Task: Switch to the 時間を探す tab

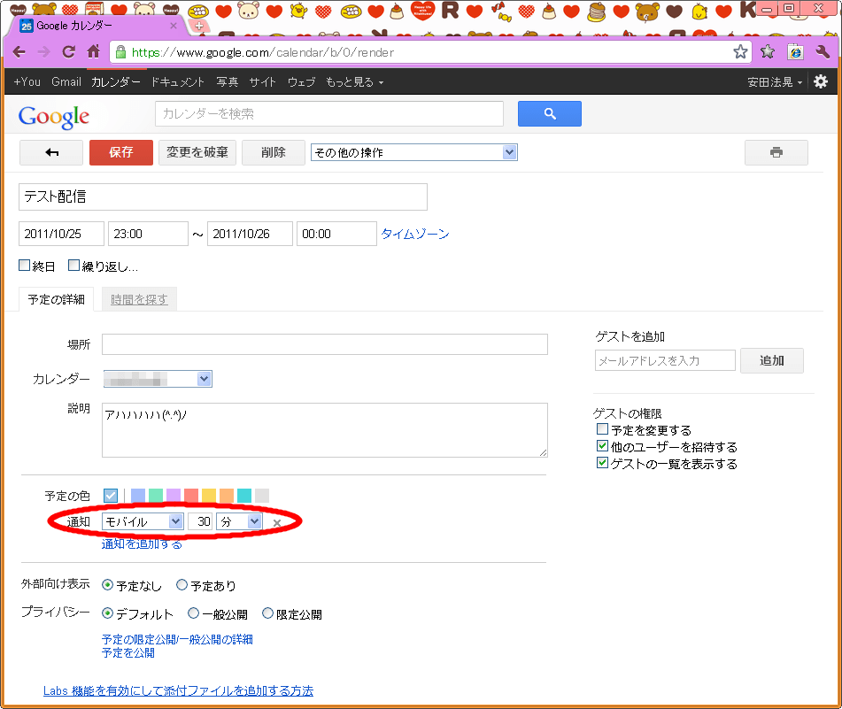Action: click(139, 300)
